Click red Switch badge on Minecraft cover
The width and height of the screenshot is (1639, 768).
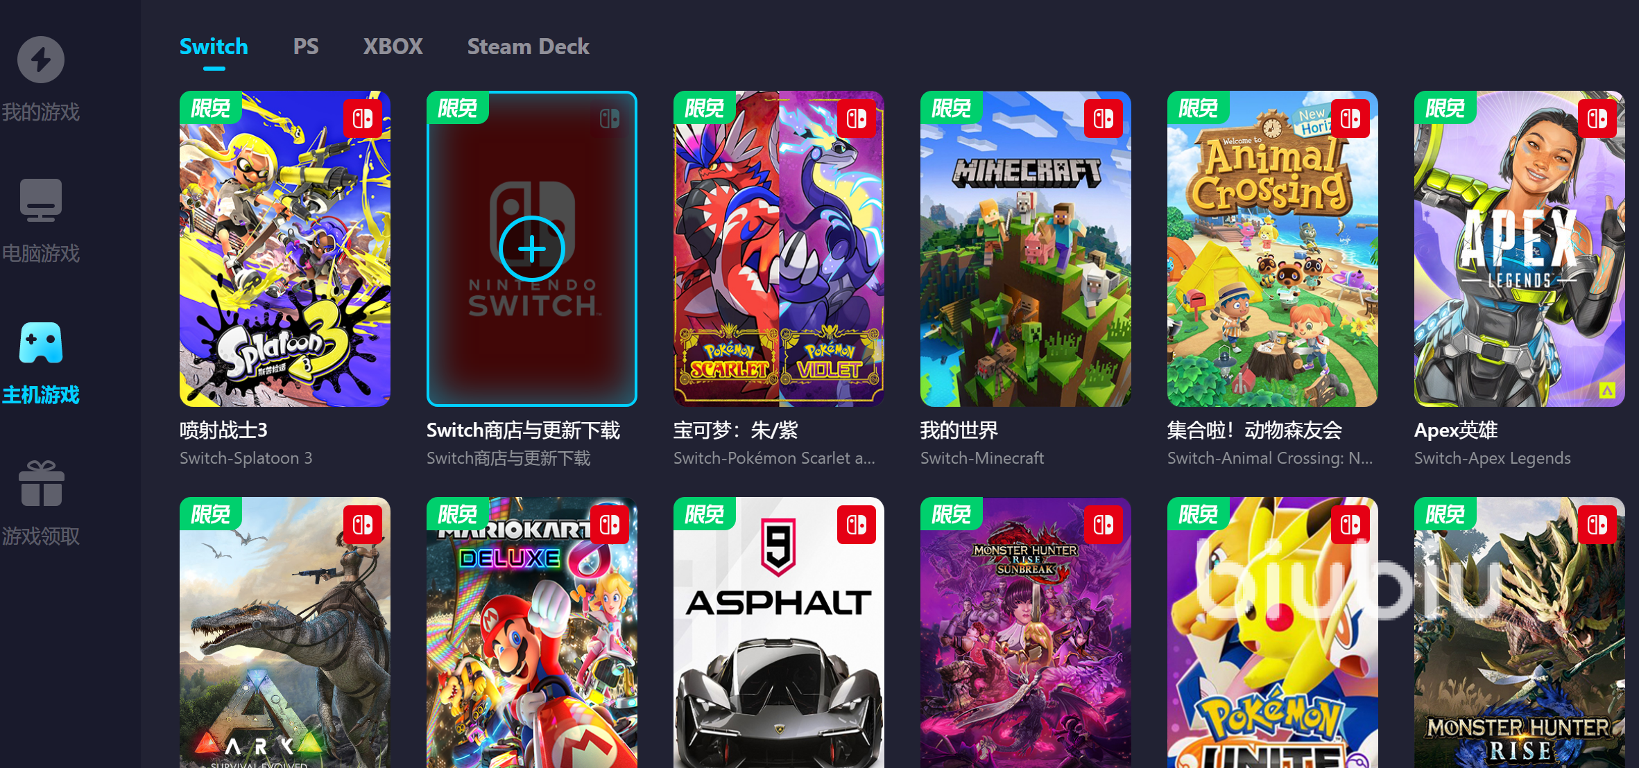point(1104,119)
